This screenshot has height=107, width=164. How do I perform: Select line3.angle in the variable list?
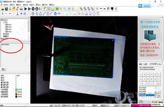click(x=143, y=90)
